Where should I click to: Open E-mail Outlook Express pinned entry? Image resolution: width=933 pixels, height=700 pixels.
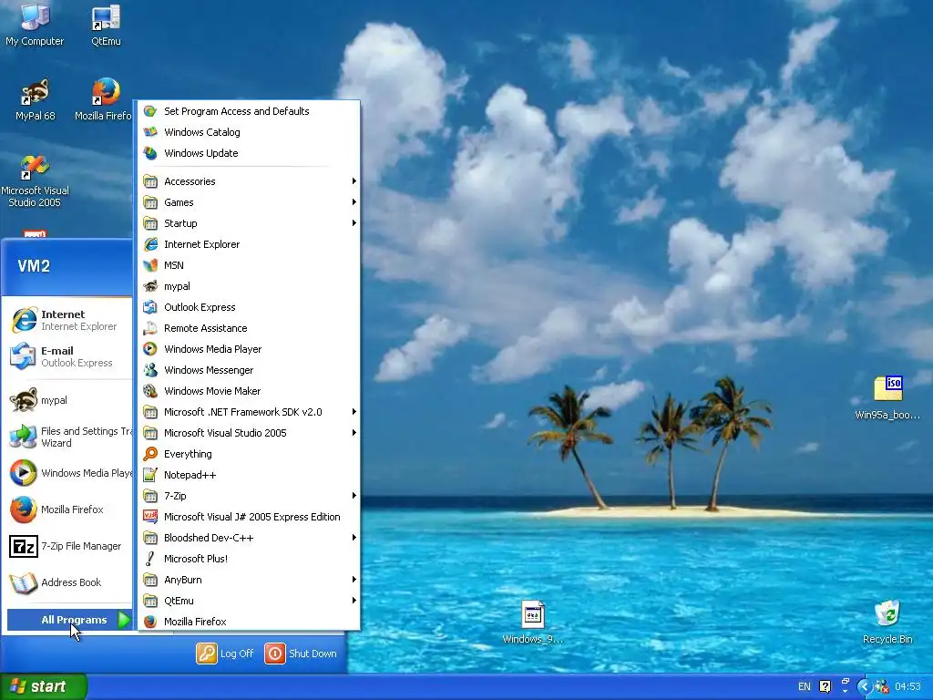67,356
